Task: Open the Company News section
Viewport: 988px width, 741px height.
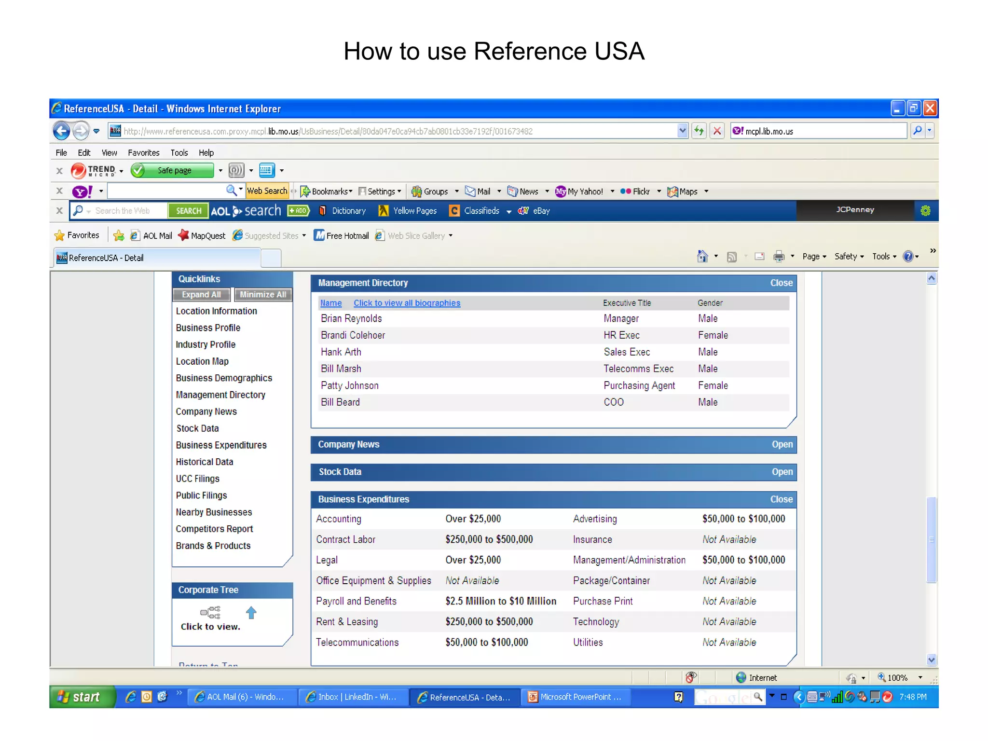Action: (782, 445)
